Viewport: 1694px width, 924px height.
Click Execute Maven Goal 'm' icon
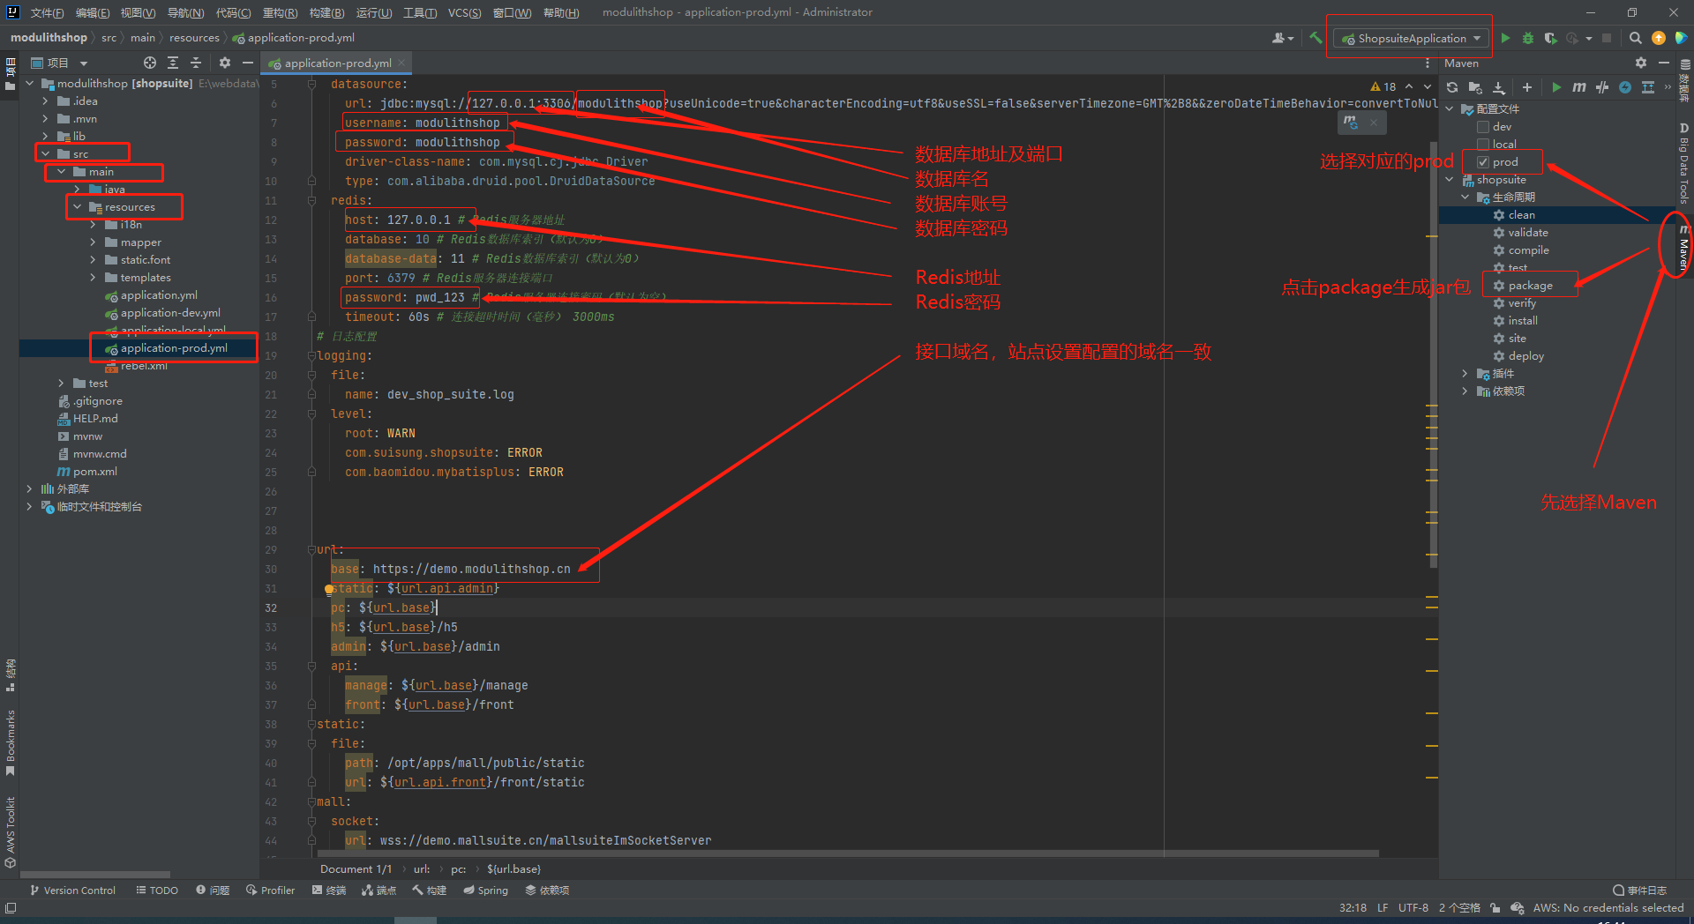pyautogui.click(x=1578, y=87)
